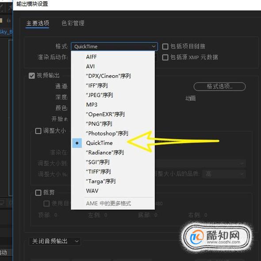Enable 包括项目链接 checkbox
Viewport: 261px width, 261px height.
165,46
